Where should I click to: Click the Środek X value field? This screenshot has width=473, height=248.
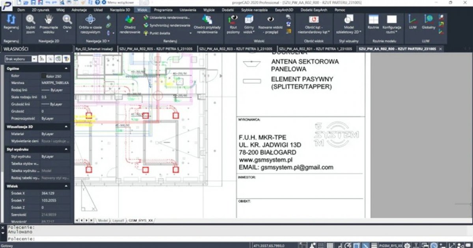tap(55, 193)
